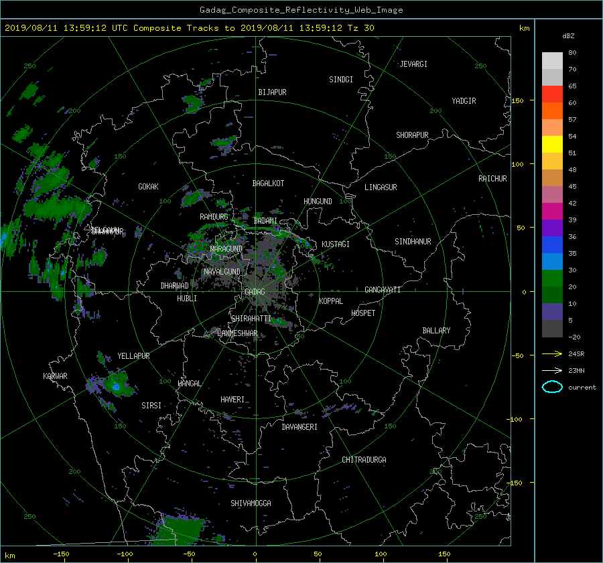Click the blue storm core near Sirsi

coord(116,387)
